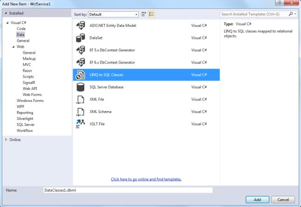Click the XML File icon
301x207 pixels.
pos(81,100)
